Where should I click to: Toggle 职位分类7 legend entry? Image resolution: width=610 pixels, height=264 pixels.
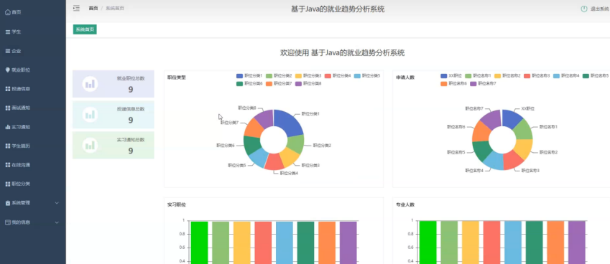pos(279,83)
